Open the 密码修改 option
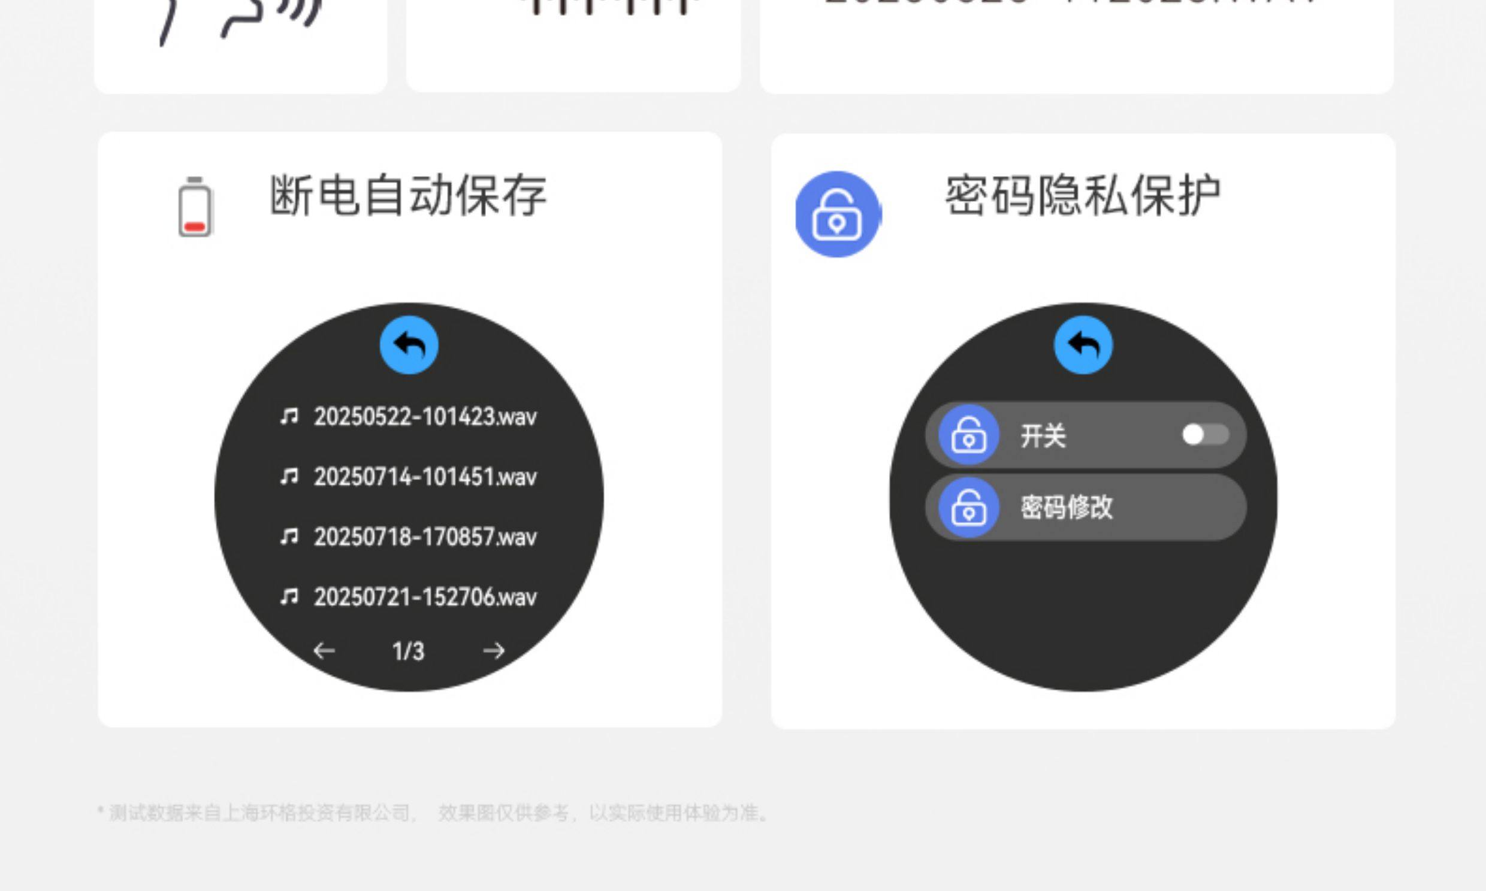 (1067, 507)
